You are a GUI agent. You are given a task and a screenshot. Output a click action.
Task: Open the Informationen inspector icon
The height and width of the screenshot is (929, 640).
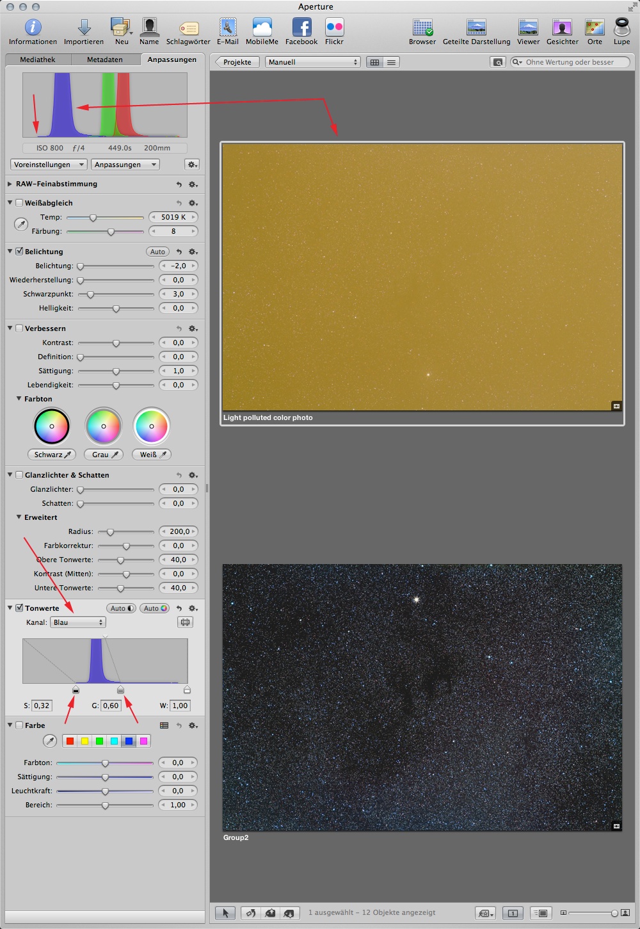point(33,27)
